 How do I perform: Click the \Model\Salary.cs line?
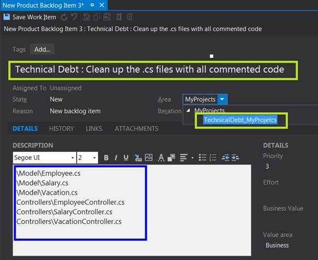tap(42, 183)
